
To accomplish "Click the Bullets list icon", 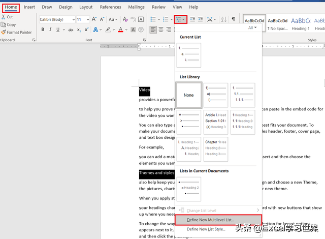I will tap(154, 19).
